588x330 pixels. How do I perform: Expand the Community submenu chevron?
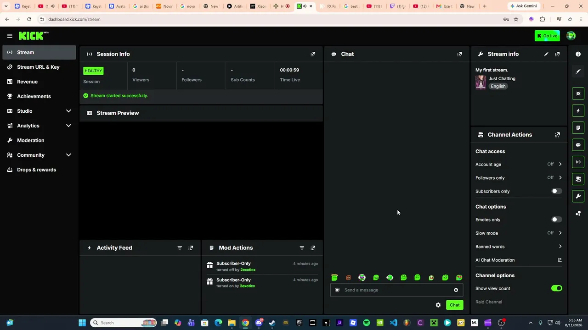[x=68, y=155]
